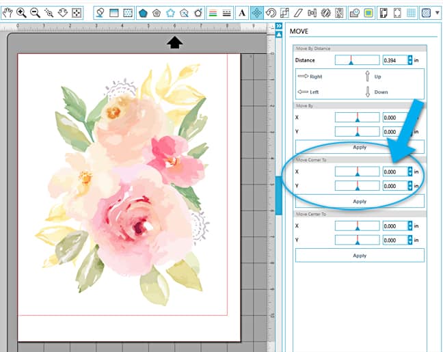Click Move Corner To Y value field
This screenshot has height=352, width=443.
pyautogui.click(x=395, y=186)
